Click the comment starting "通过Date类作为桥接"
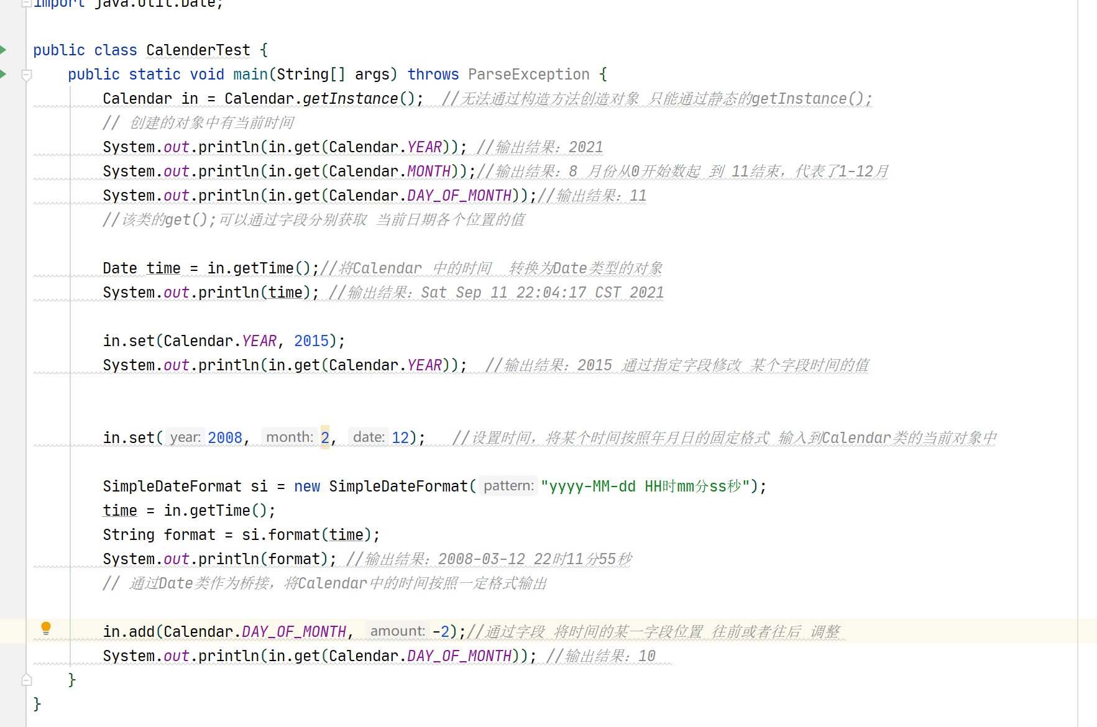This screenshot has height=727, width=1097. 325,583
